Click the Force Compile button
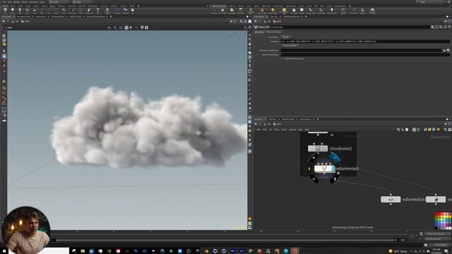Viewport: 452px width, 254px height. (290, 45)
